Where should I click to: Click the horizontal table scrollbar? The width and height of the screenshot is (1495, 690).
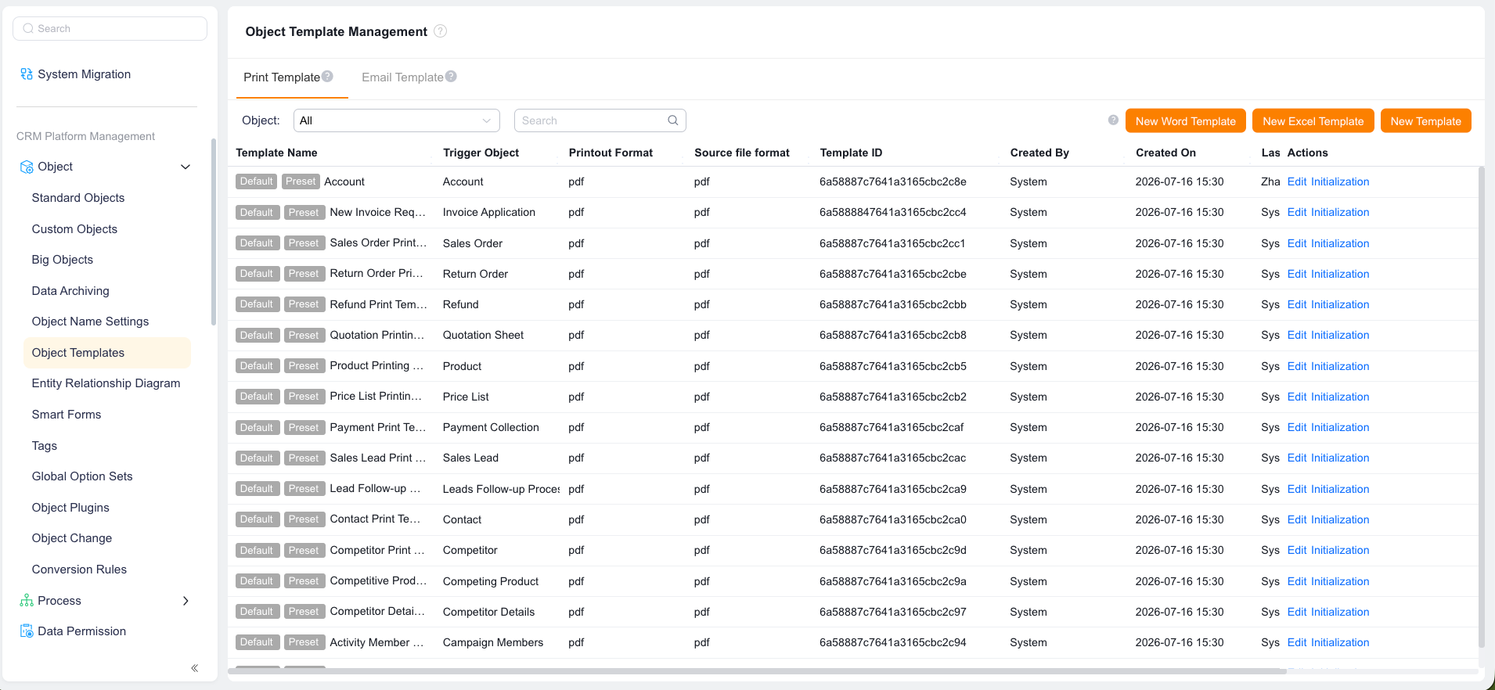758,671
